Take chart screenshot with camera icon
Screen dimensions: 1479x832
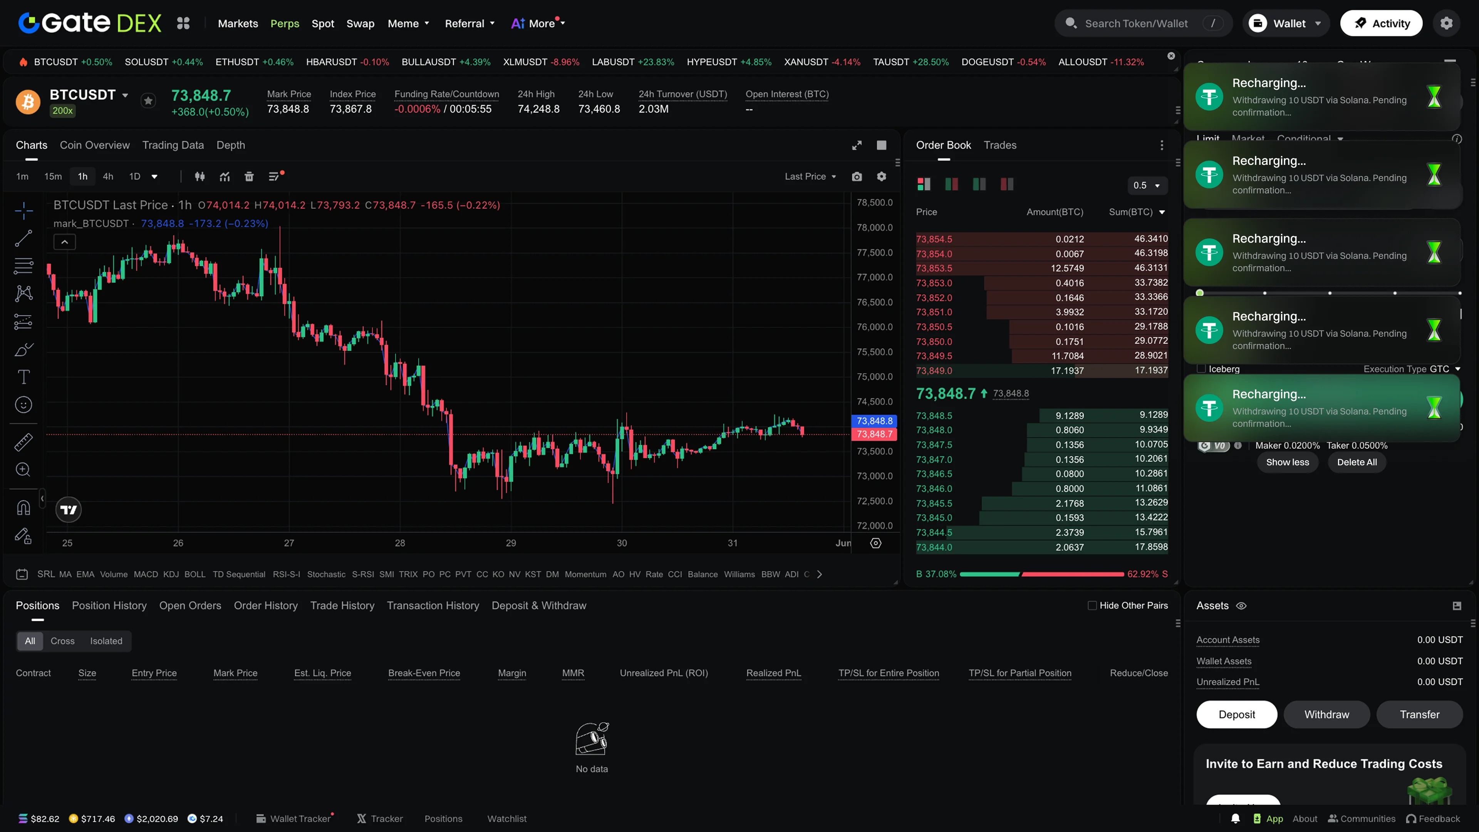click(857, 176)
